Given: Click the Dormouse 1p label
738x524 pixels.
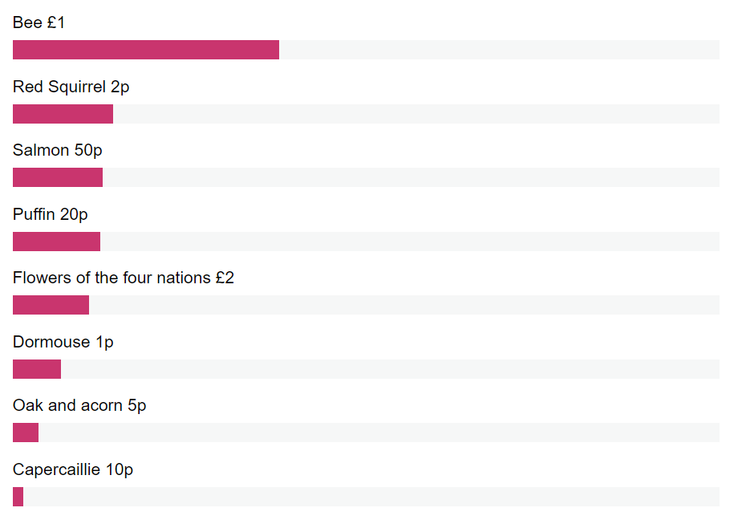Looking at the screenshot, I should point(63,343).
